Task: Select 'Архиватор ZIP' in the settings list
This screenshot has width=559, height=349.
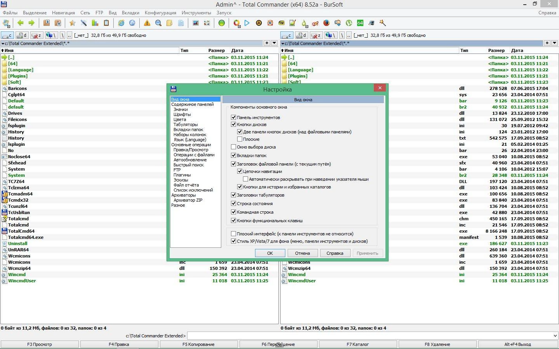Action: click(x=188, y=200)
